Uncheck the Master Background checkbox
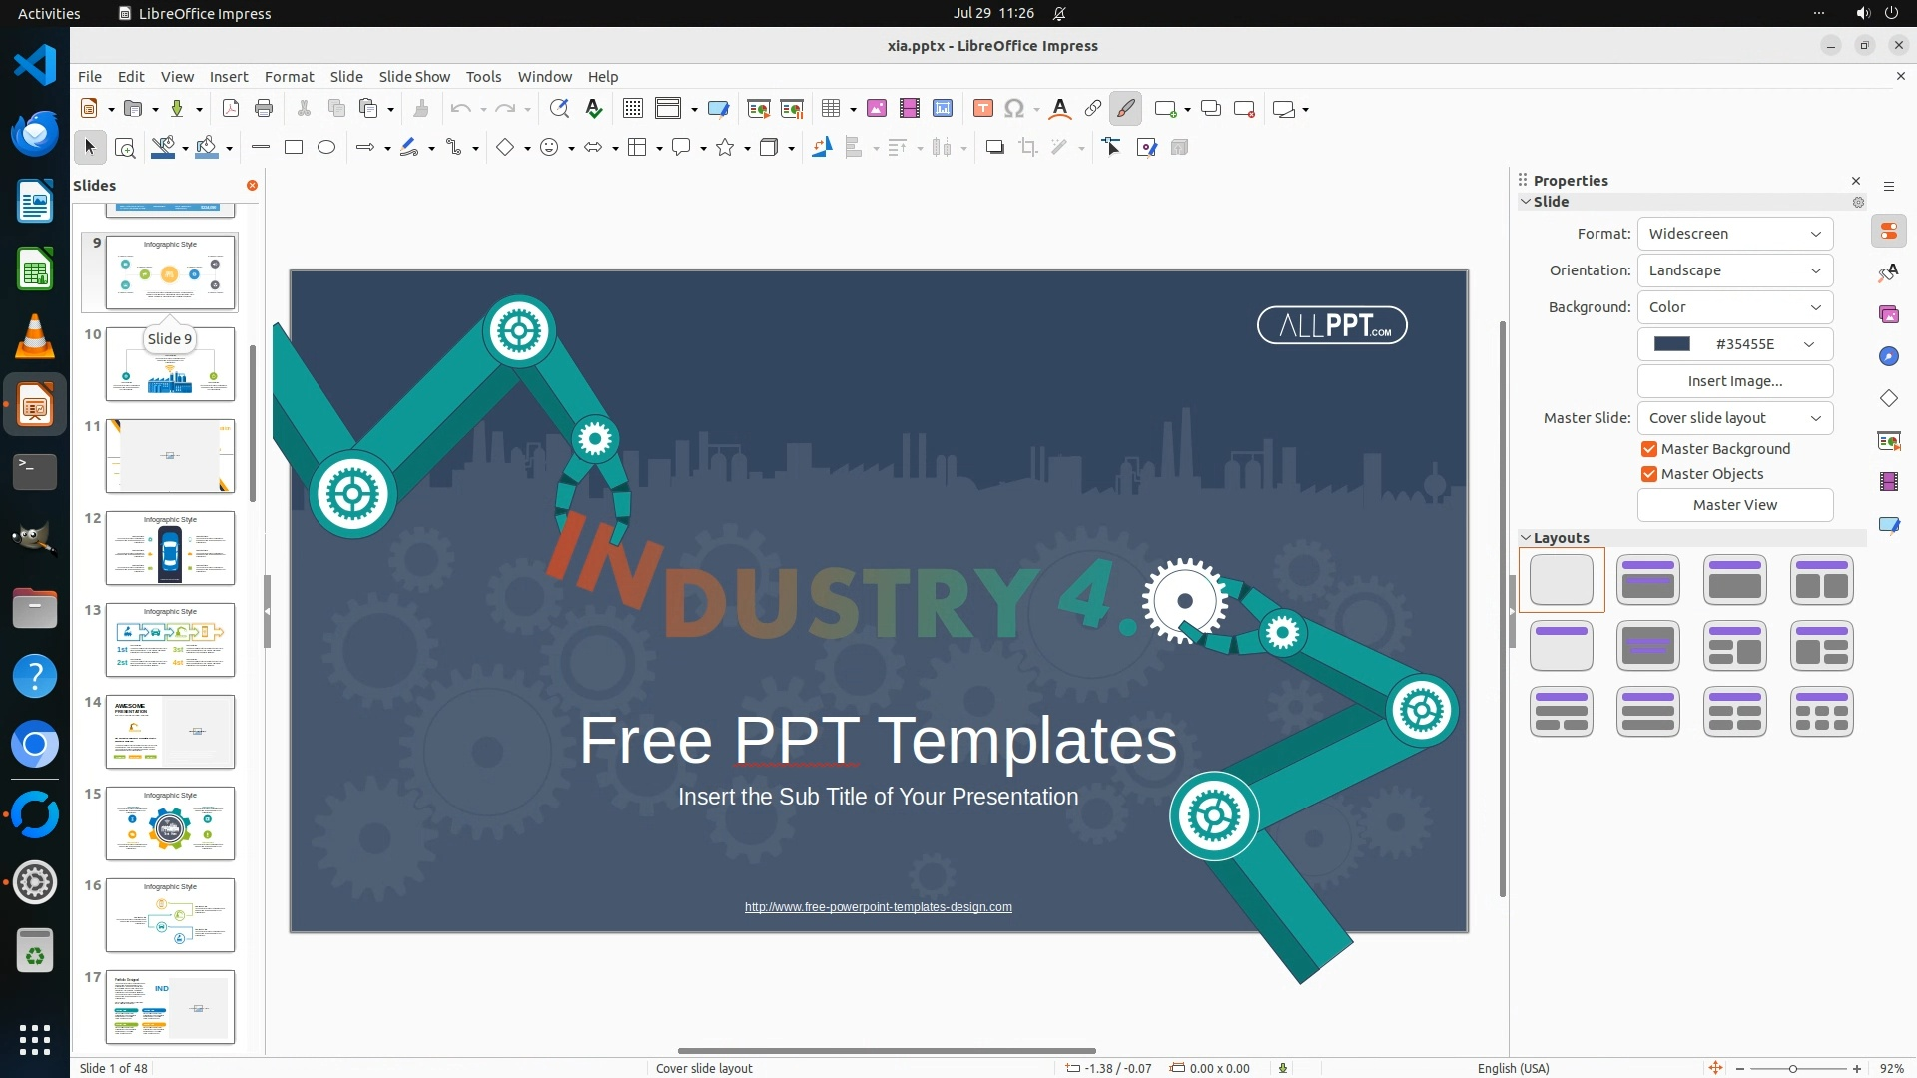 (1649, 449)
